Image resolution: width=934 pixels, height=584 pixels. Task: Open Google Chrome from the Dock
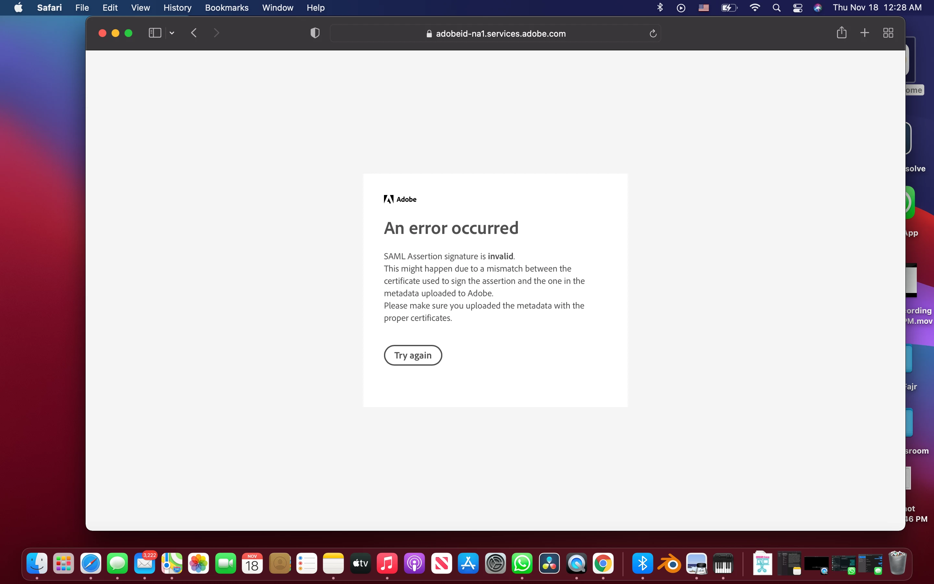(603, 564)
